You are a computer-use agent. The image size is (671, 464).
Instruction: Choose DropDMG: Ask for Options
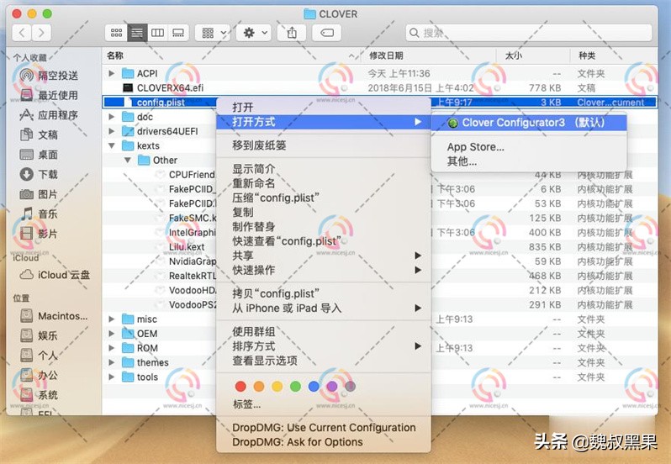pyautogui.click(x=324, y=442)
